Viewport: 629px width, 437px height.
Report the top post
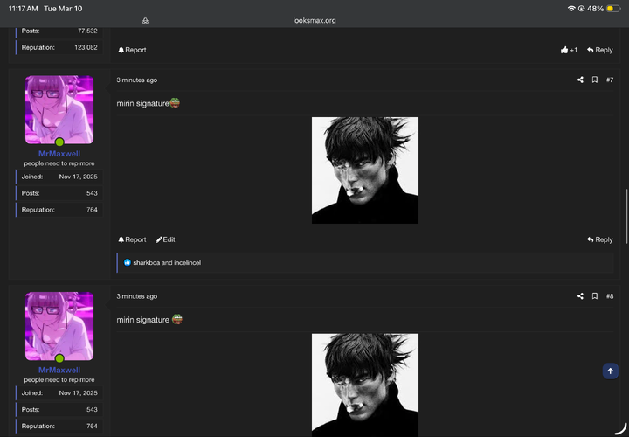click(132, 50)
